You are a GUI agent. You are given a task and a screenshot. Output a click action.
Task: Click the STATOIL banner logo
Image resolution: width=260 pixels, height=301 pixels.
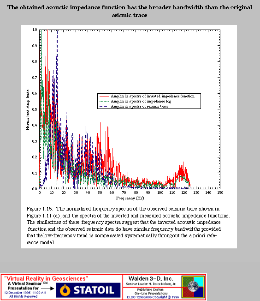click(x=88, y=290)
